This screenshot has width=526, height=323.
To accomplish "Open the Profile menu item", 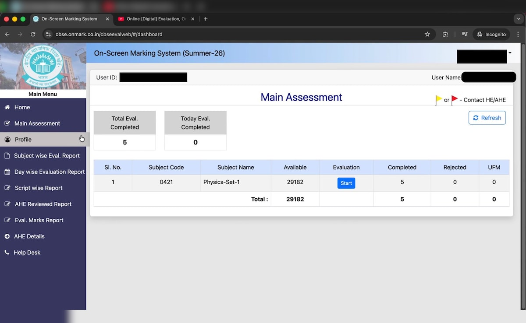I will (43, 140).
